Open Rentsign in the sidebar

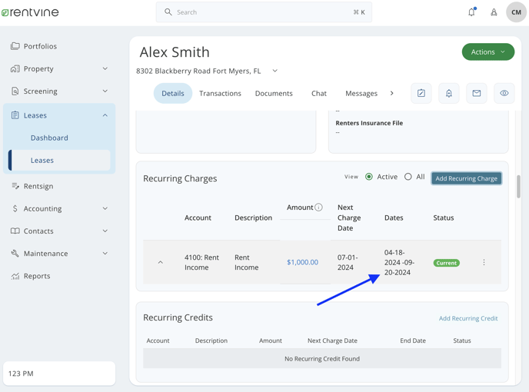coord(38,186)
